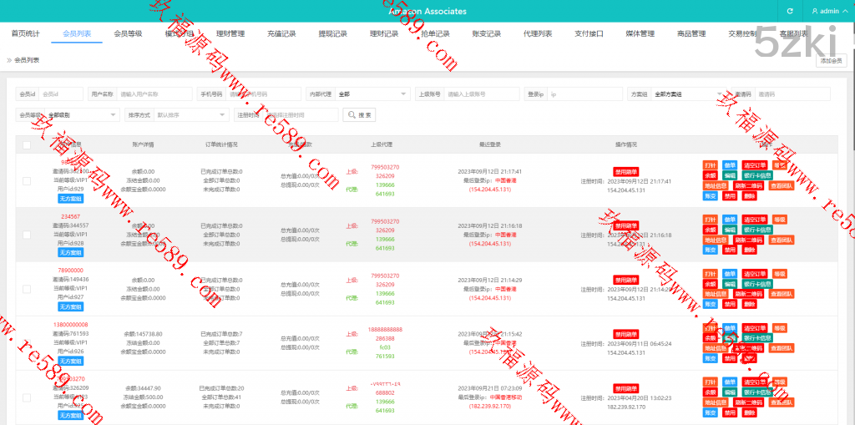Open the 首页统计 tab

(x=25, y=33)
